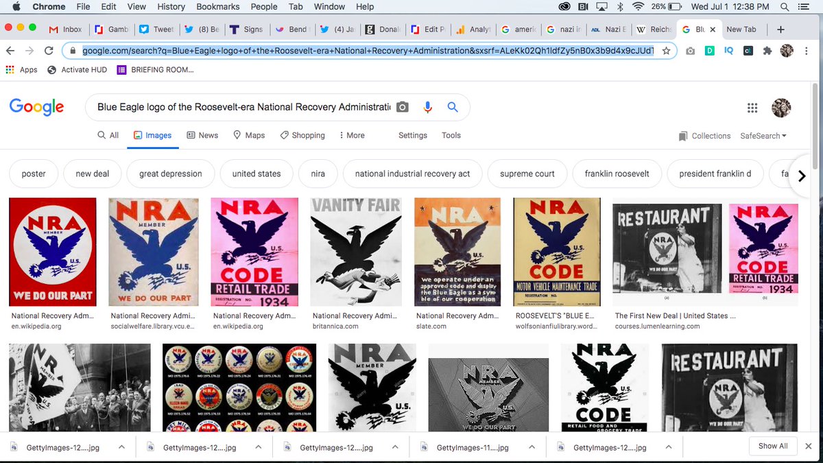823x463 pixels.
Task: Open macOS Spotlight search
Action: 784,7
